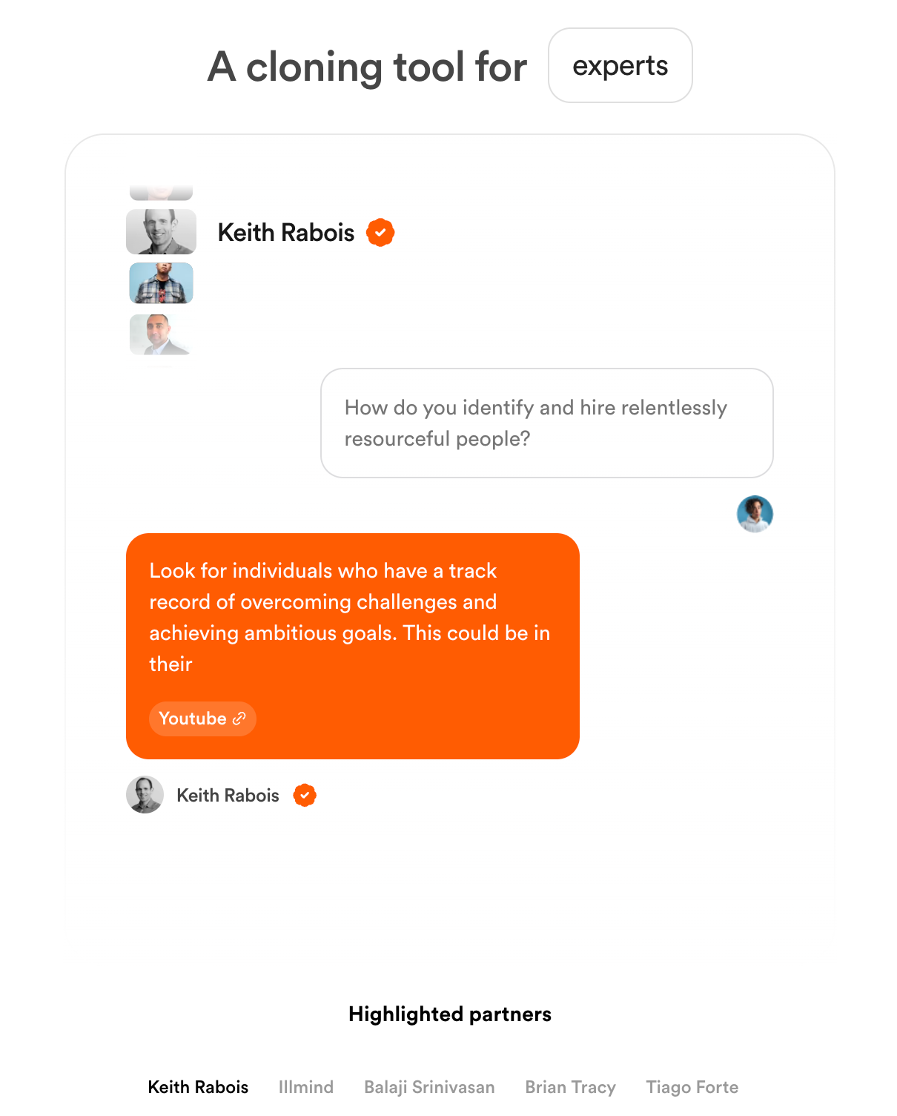
Task: Select the plaid-shirt thumbnail in the carousel
Action: [x=162, y=283]
